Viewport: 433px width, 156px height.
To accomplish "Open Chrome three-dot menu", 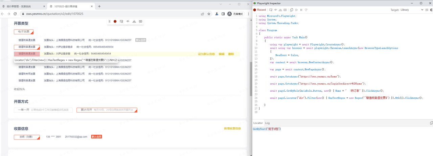I will 248,14.
